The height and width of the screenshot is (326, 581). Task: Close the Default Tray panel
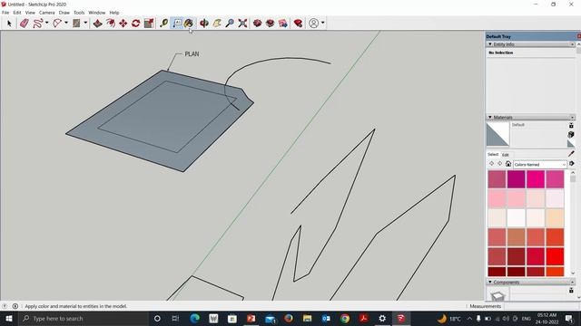579,36
